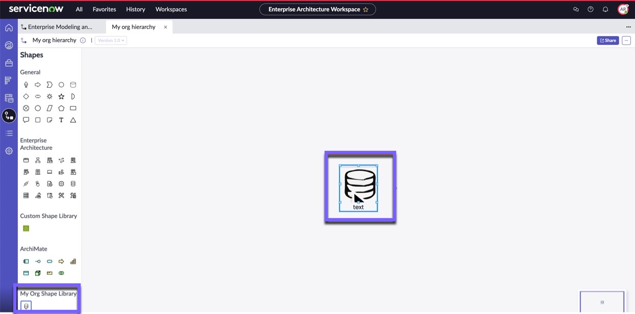Click the ServiceNow logo
635x314 pixels.
click(x=36, y=9)
